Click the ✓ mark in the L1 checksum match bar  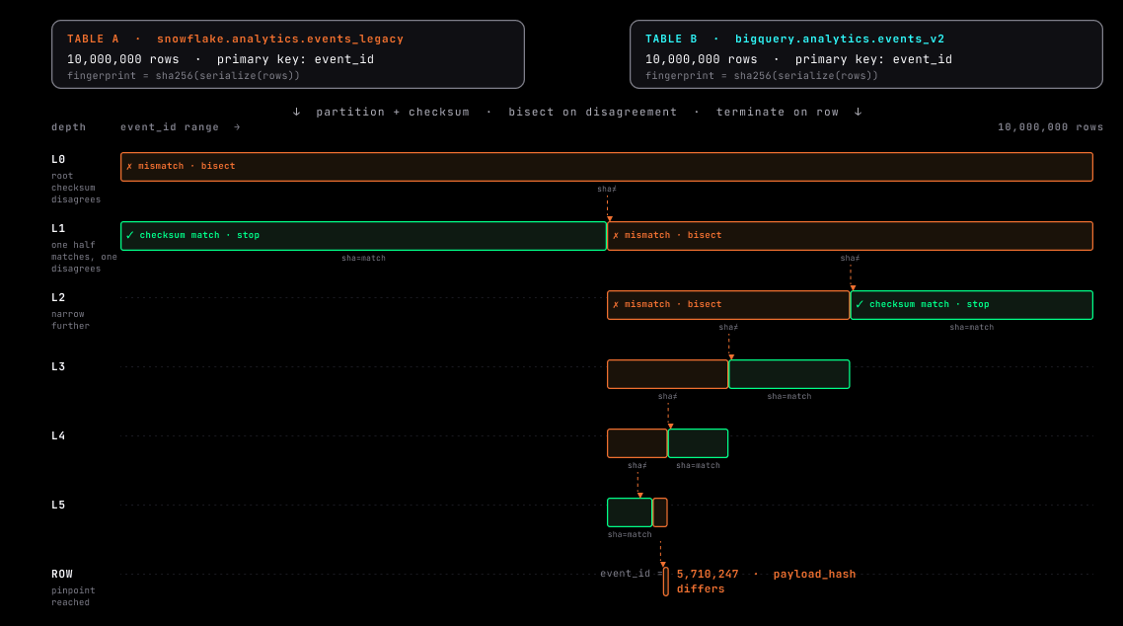tap(129, 235)
